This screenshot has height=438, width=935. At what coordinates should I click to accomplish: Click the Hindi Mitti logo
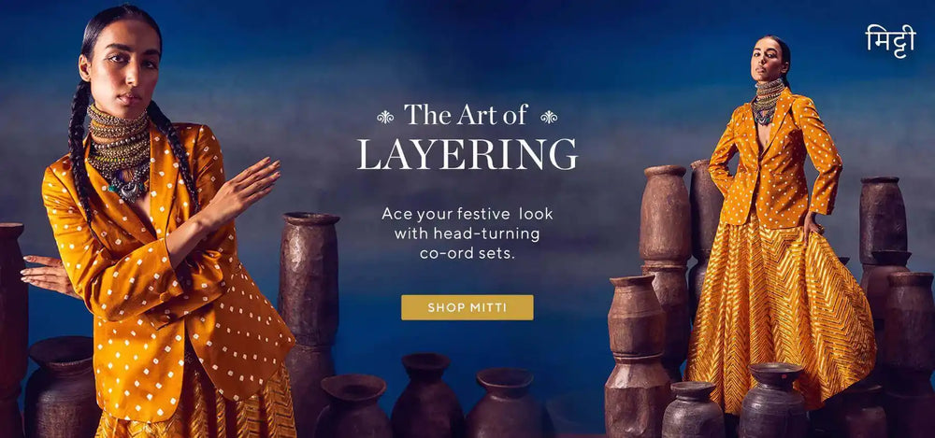[890, 42]
